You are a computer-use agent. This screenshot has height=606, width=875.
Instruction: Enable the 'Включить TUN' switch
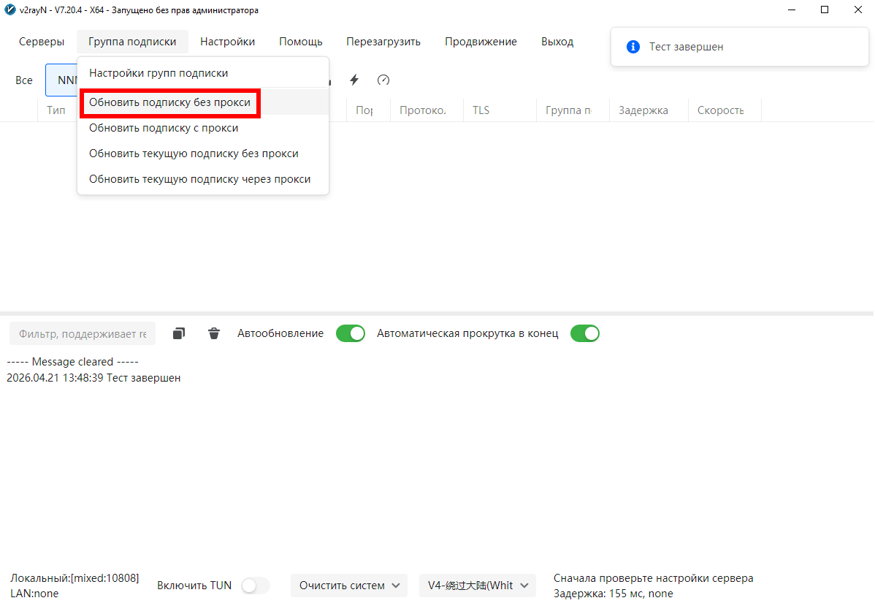256,586
